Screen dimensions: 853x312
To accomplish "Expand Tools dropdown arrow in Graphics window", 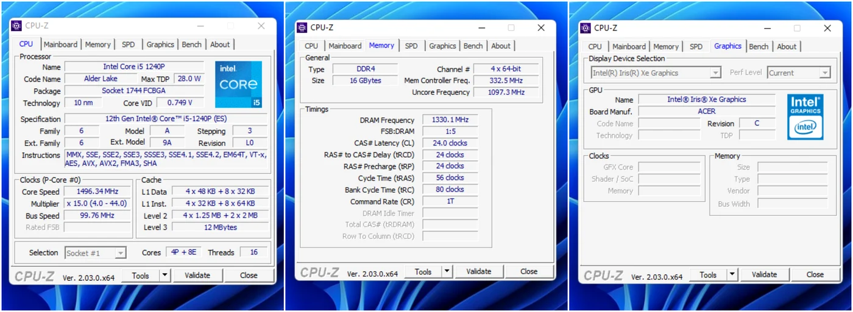I will pos(732,274).
